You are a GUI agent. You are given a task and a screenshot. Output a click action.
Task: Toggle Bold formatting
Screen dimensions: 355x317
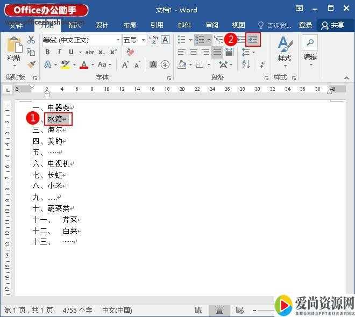(47, 52)
